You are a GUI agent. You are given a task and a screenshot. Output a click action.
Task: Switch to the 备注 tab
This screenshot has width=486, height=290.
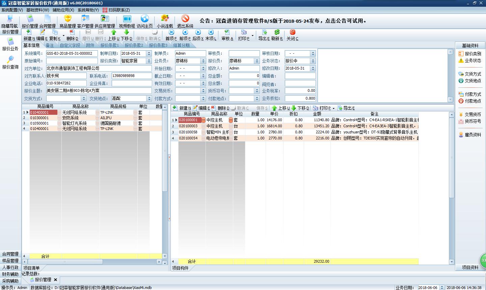coord(50,45)
